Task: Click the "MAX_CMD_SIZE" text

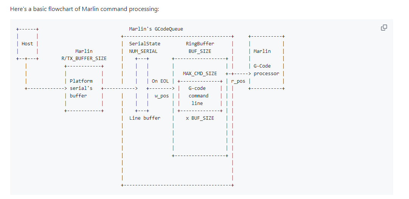Action: [x=200, y=73]
